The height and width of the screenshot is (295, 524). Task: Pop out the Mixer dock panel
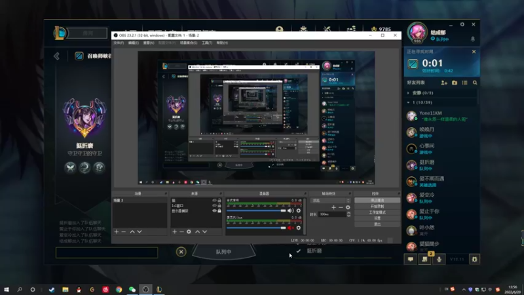pos(305,193)
